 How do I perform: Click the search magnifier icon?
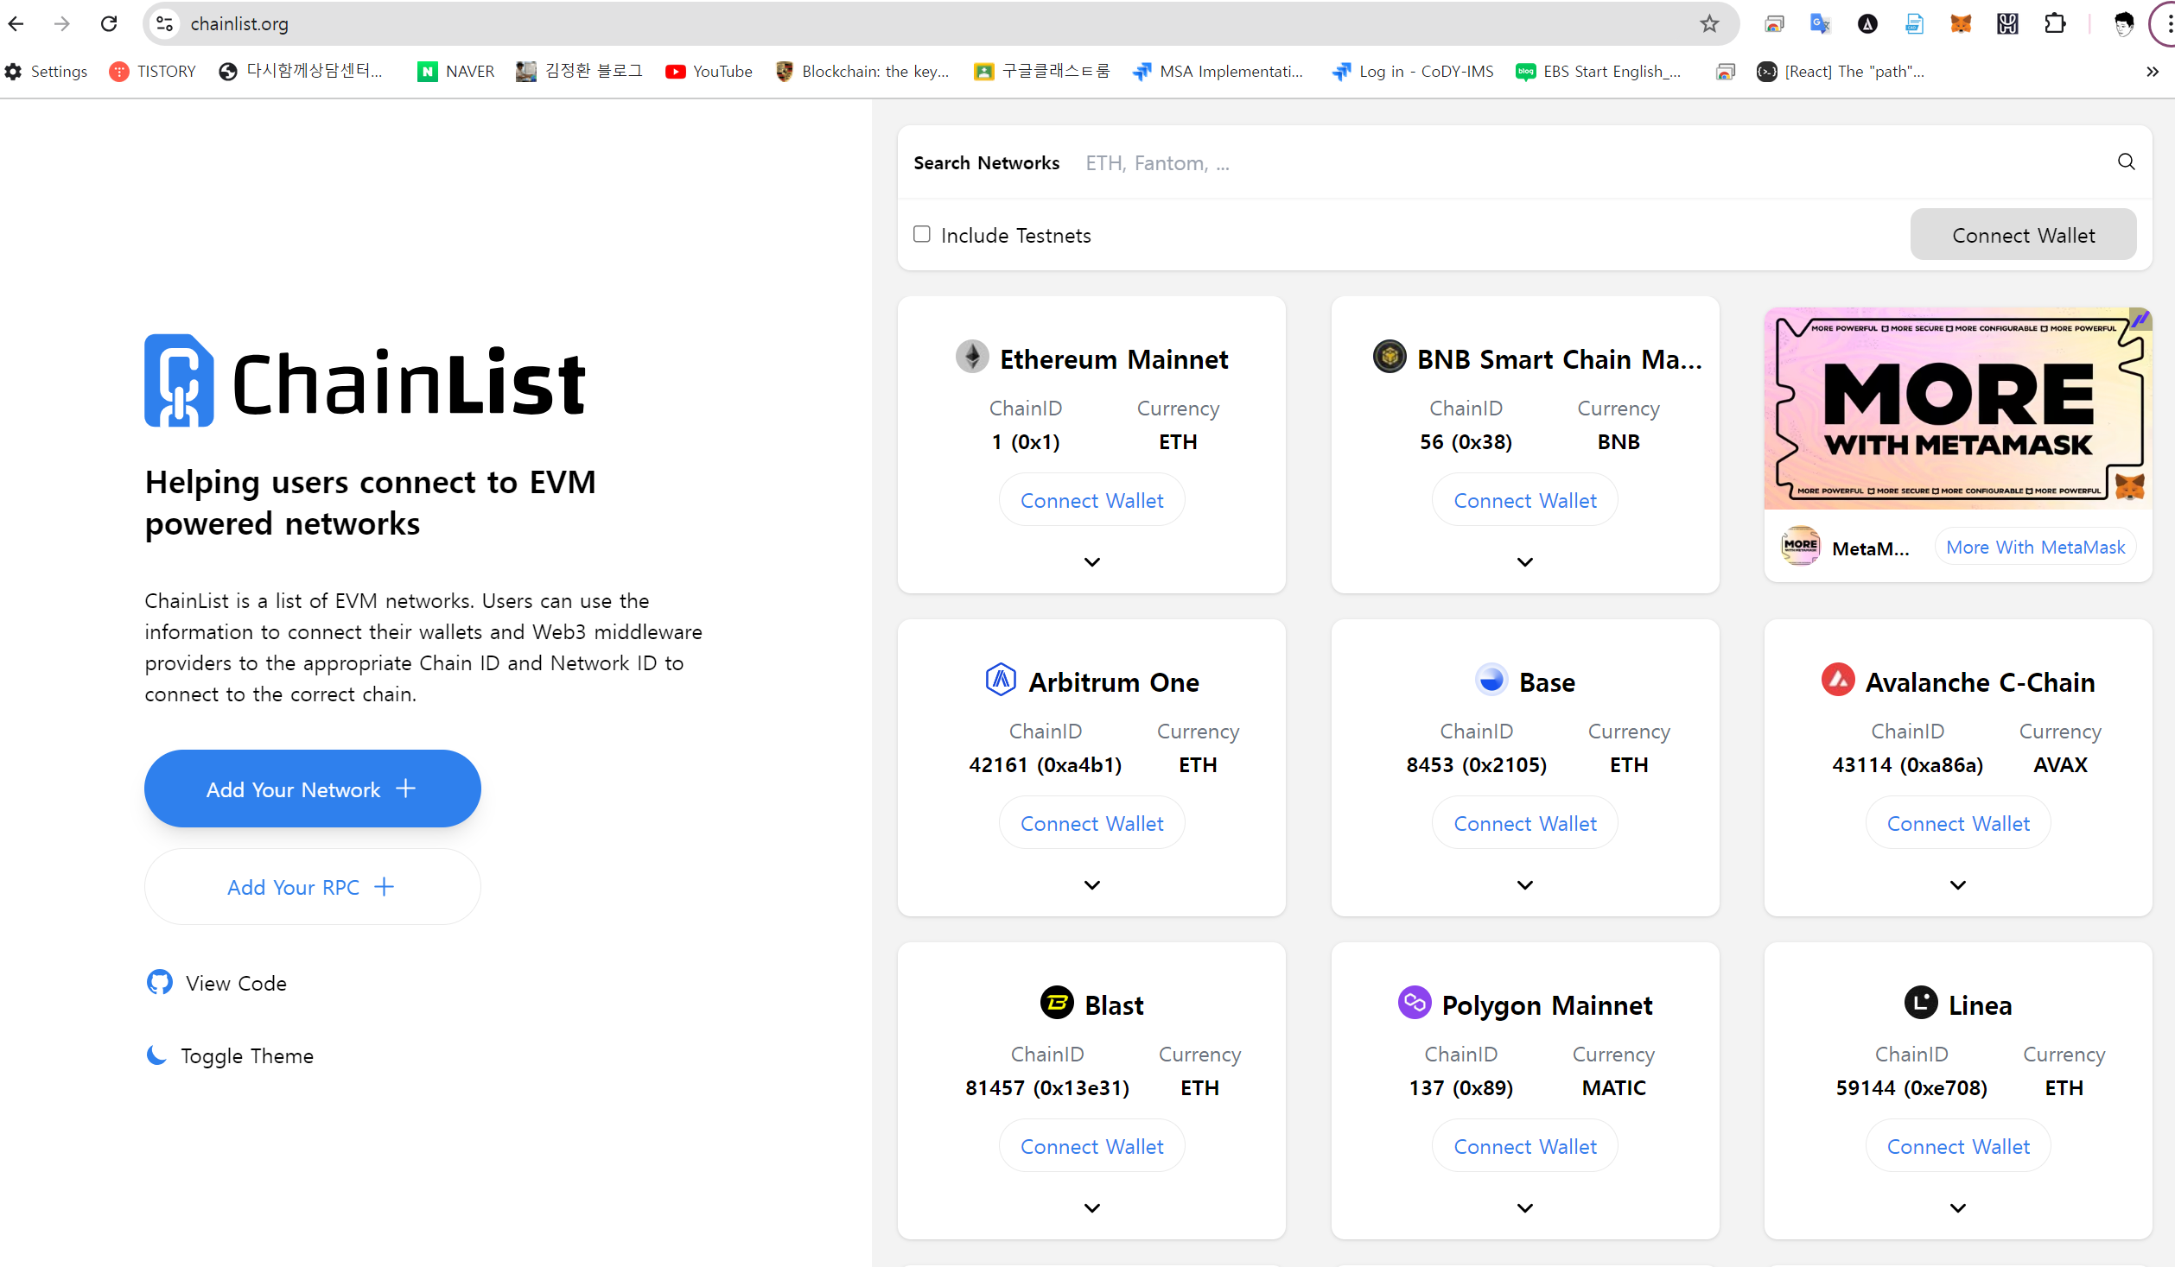pyautogui.click(x=2125, y=162)
